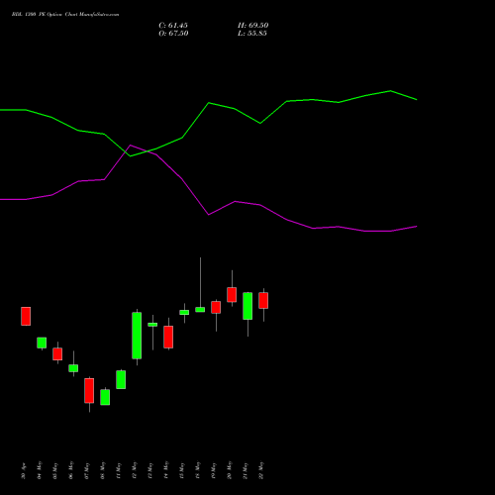Select the tall green candlestick for 12 May
The height and width of the screenshot is (495, 495).
(x=137, y=336)
